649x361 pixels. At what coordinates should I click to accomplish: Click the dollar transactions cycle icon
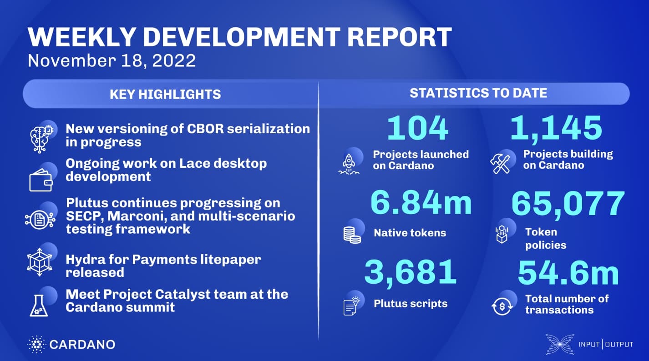pyautogui.click(x=502, y=306)
